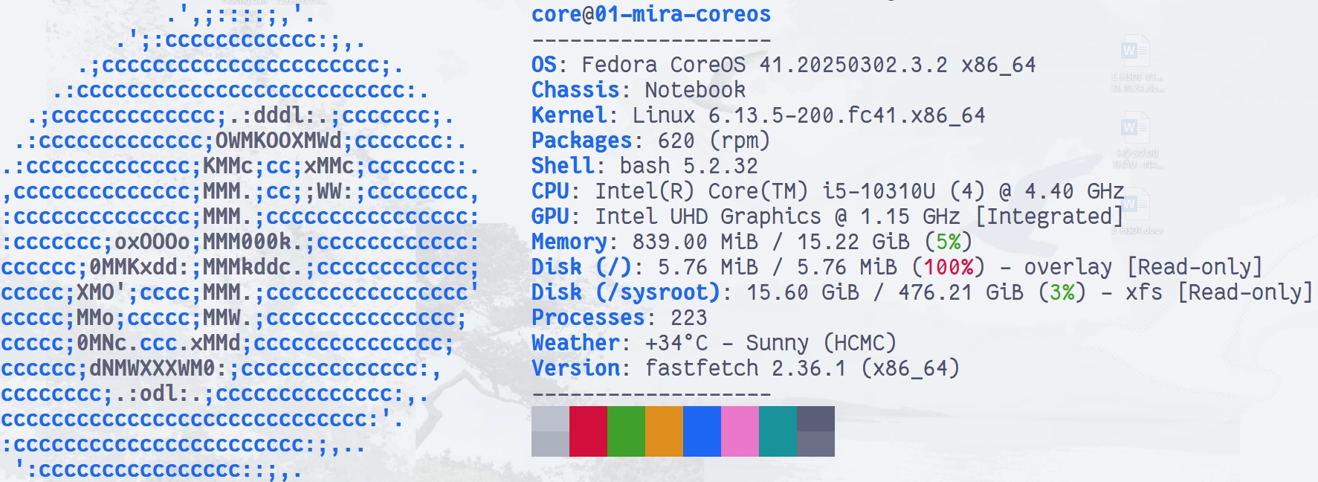Click the Memory 5% usage value
The width and height of the screenshot is (1318, 482).
click(948, 242)
